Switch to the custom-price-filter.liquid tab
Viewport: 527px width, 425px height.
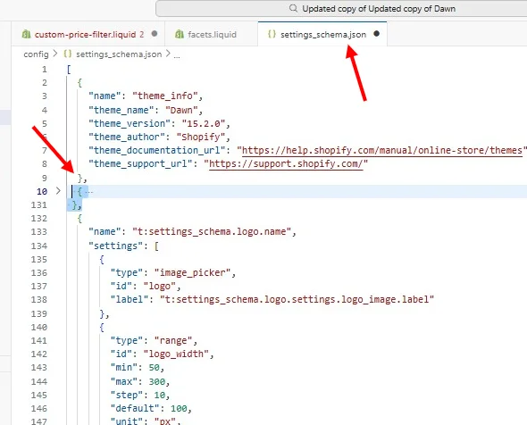tap(89, 34)
